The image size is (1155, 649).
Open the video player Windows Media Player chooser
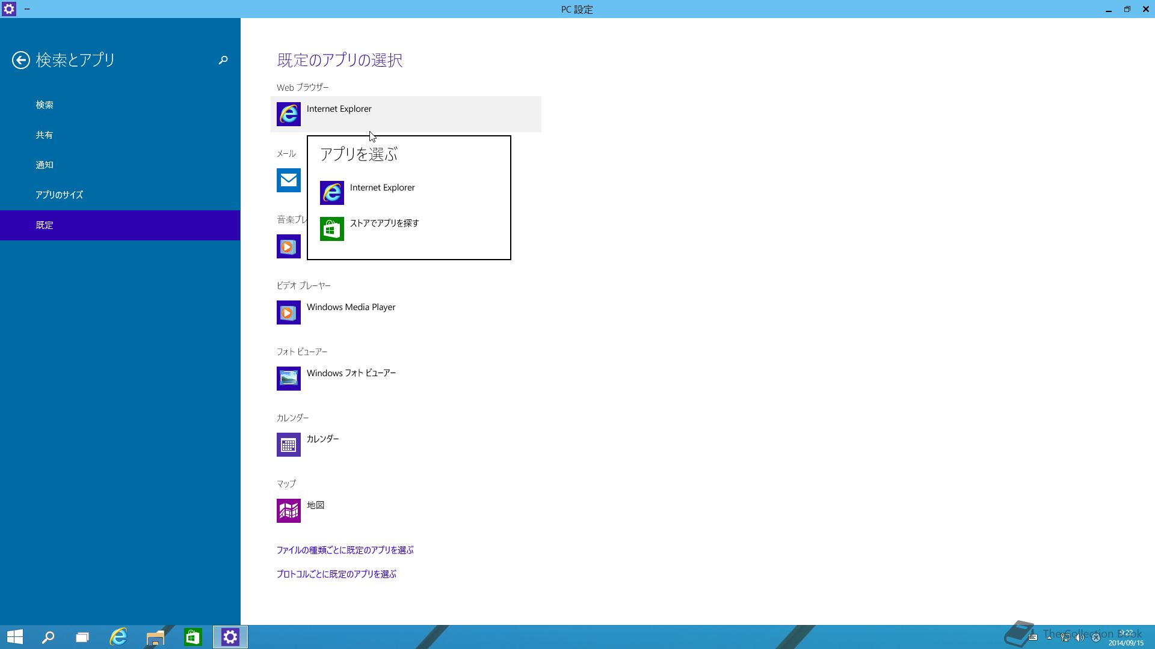(351, 307)
